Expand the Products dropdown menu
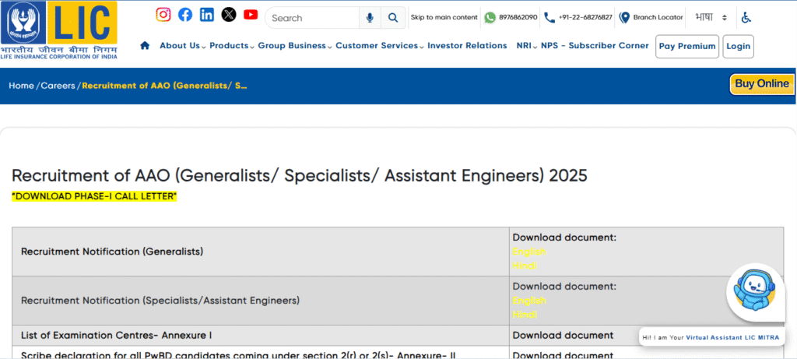Viewport: 797px width, 359px height. (231, 46)
